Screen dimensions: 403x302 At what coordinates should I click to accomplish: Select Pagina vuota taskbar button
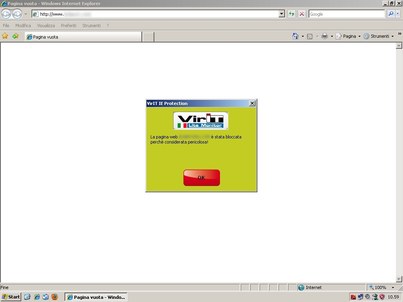coord(96,297)
